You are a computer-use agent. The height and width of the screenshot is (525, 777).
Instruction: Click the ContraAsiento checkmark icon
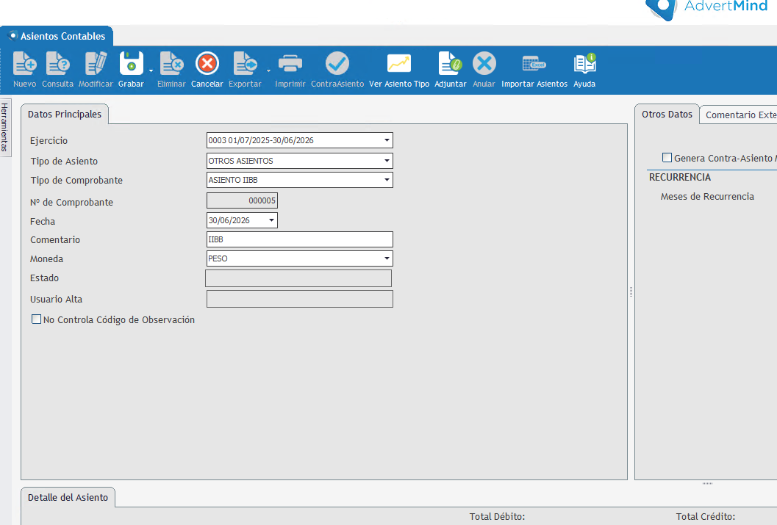(337, 64)
